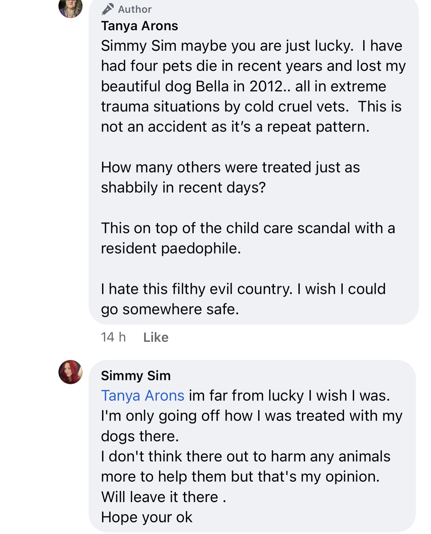Screen dimensions: 431x534
Task: Select the line mentioning dog Bella in 2012
Action: tap(244, 86)
